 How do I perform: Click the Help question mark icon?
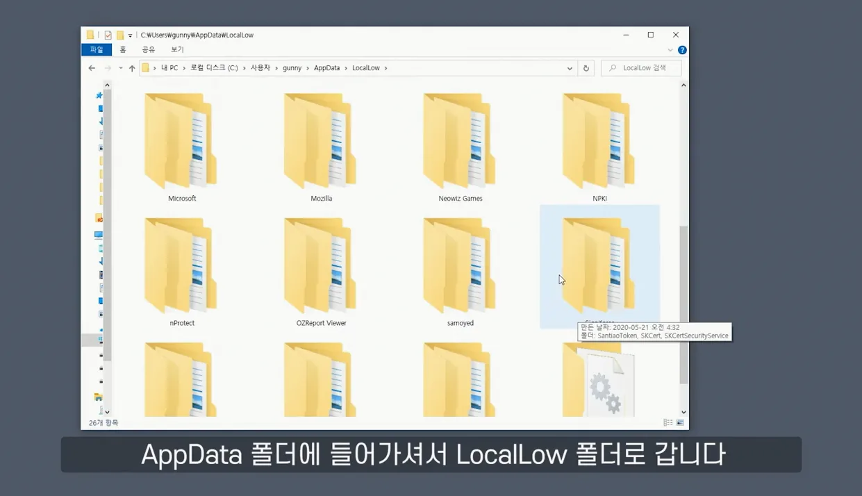click(x=682, y=50)
